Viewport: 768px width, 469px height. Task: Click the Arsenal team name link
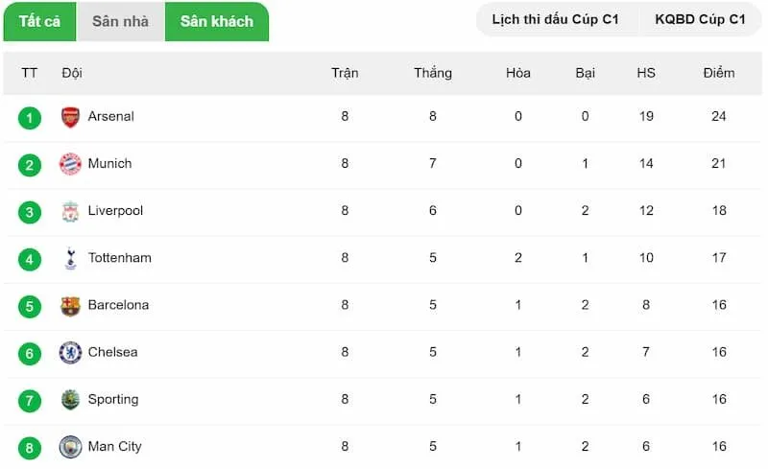point(110,117)
